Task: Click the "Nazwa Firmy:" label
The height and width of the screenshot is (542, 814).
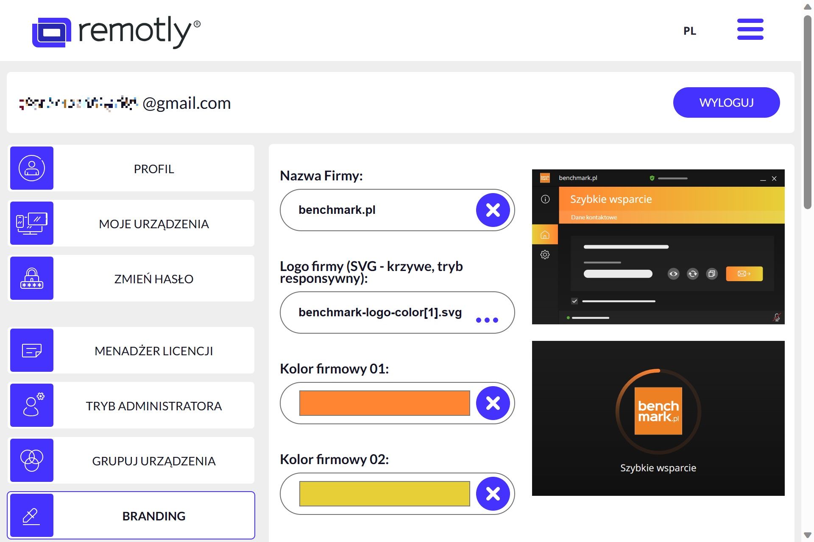Action: click(x=321, y=176)
